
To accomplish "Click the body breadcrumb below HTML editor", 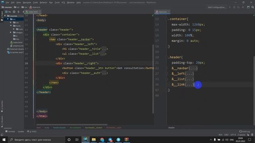I will pos(47,128).
